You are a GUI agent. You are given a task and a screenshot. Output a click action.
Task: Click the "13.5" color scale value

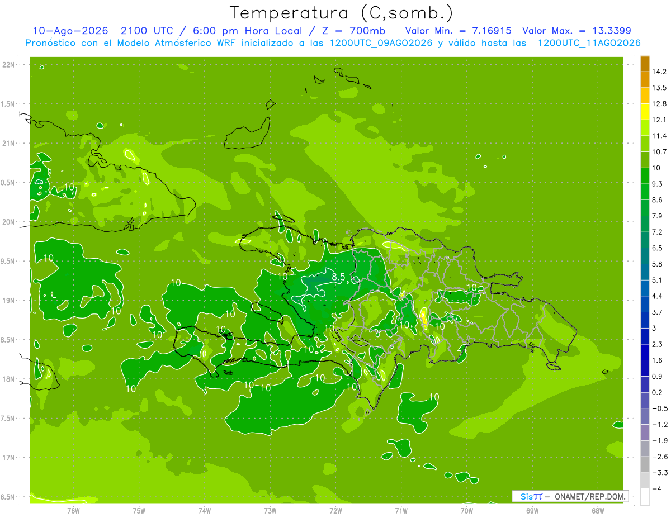point(660,88)
